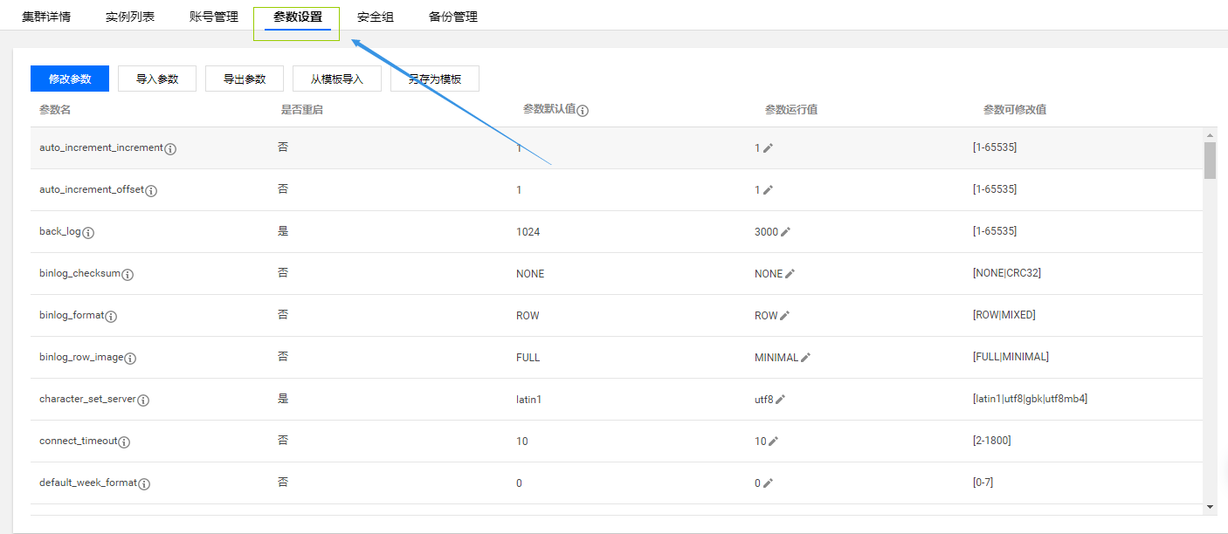The image size is (1228, 534).
Task: Click pencil icon next to MINIMAL
Action: 805,358
